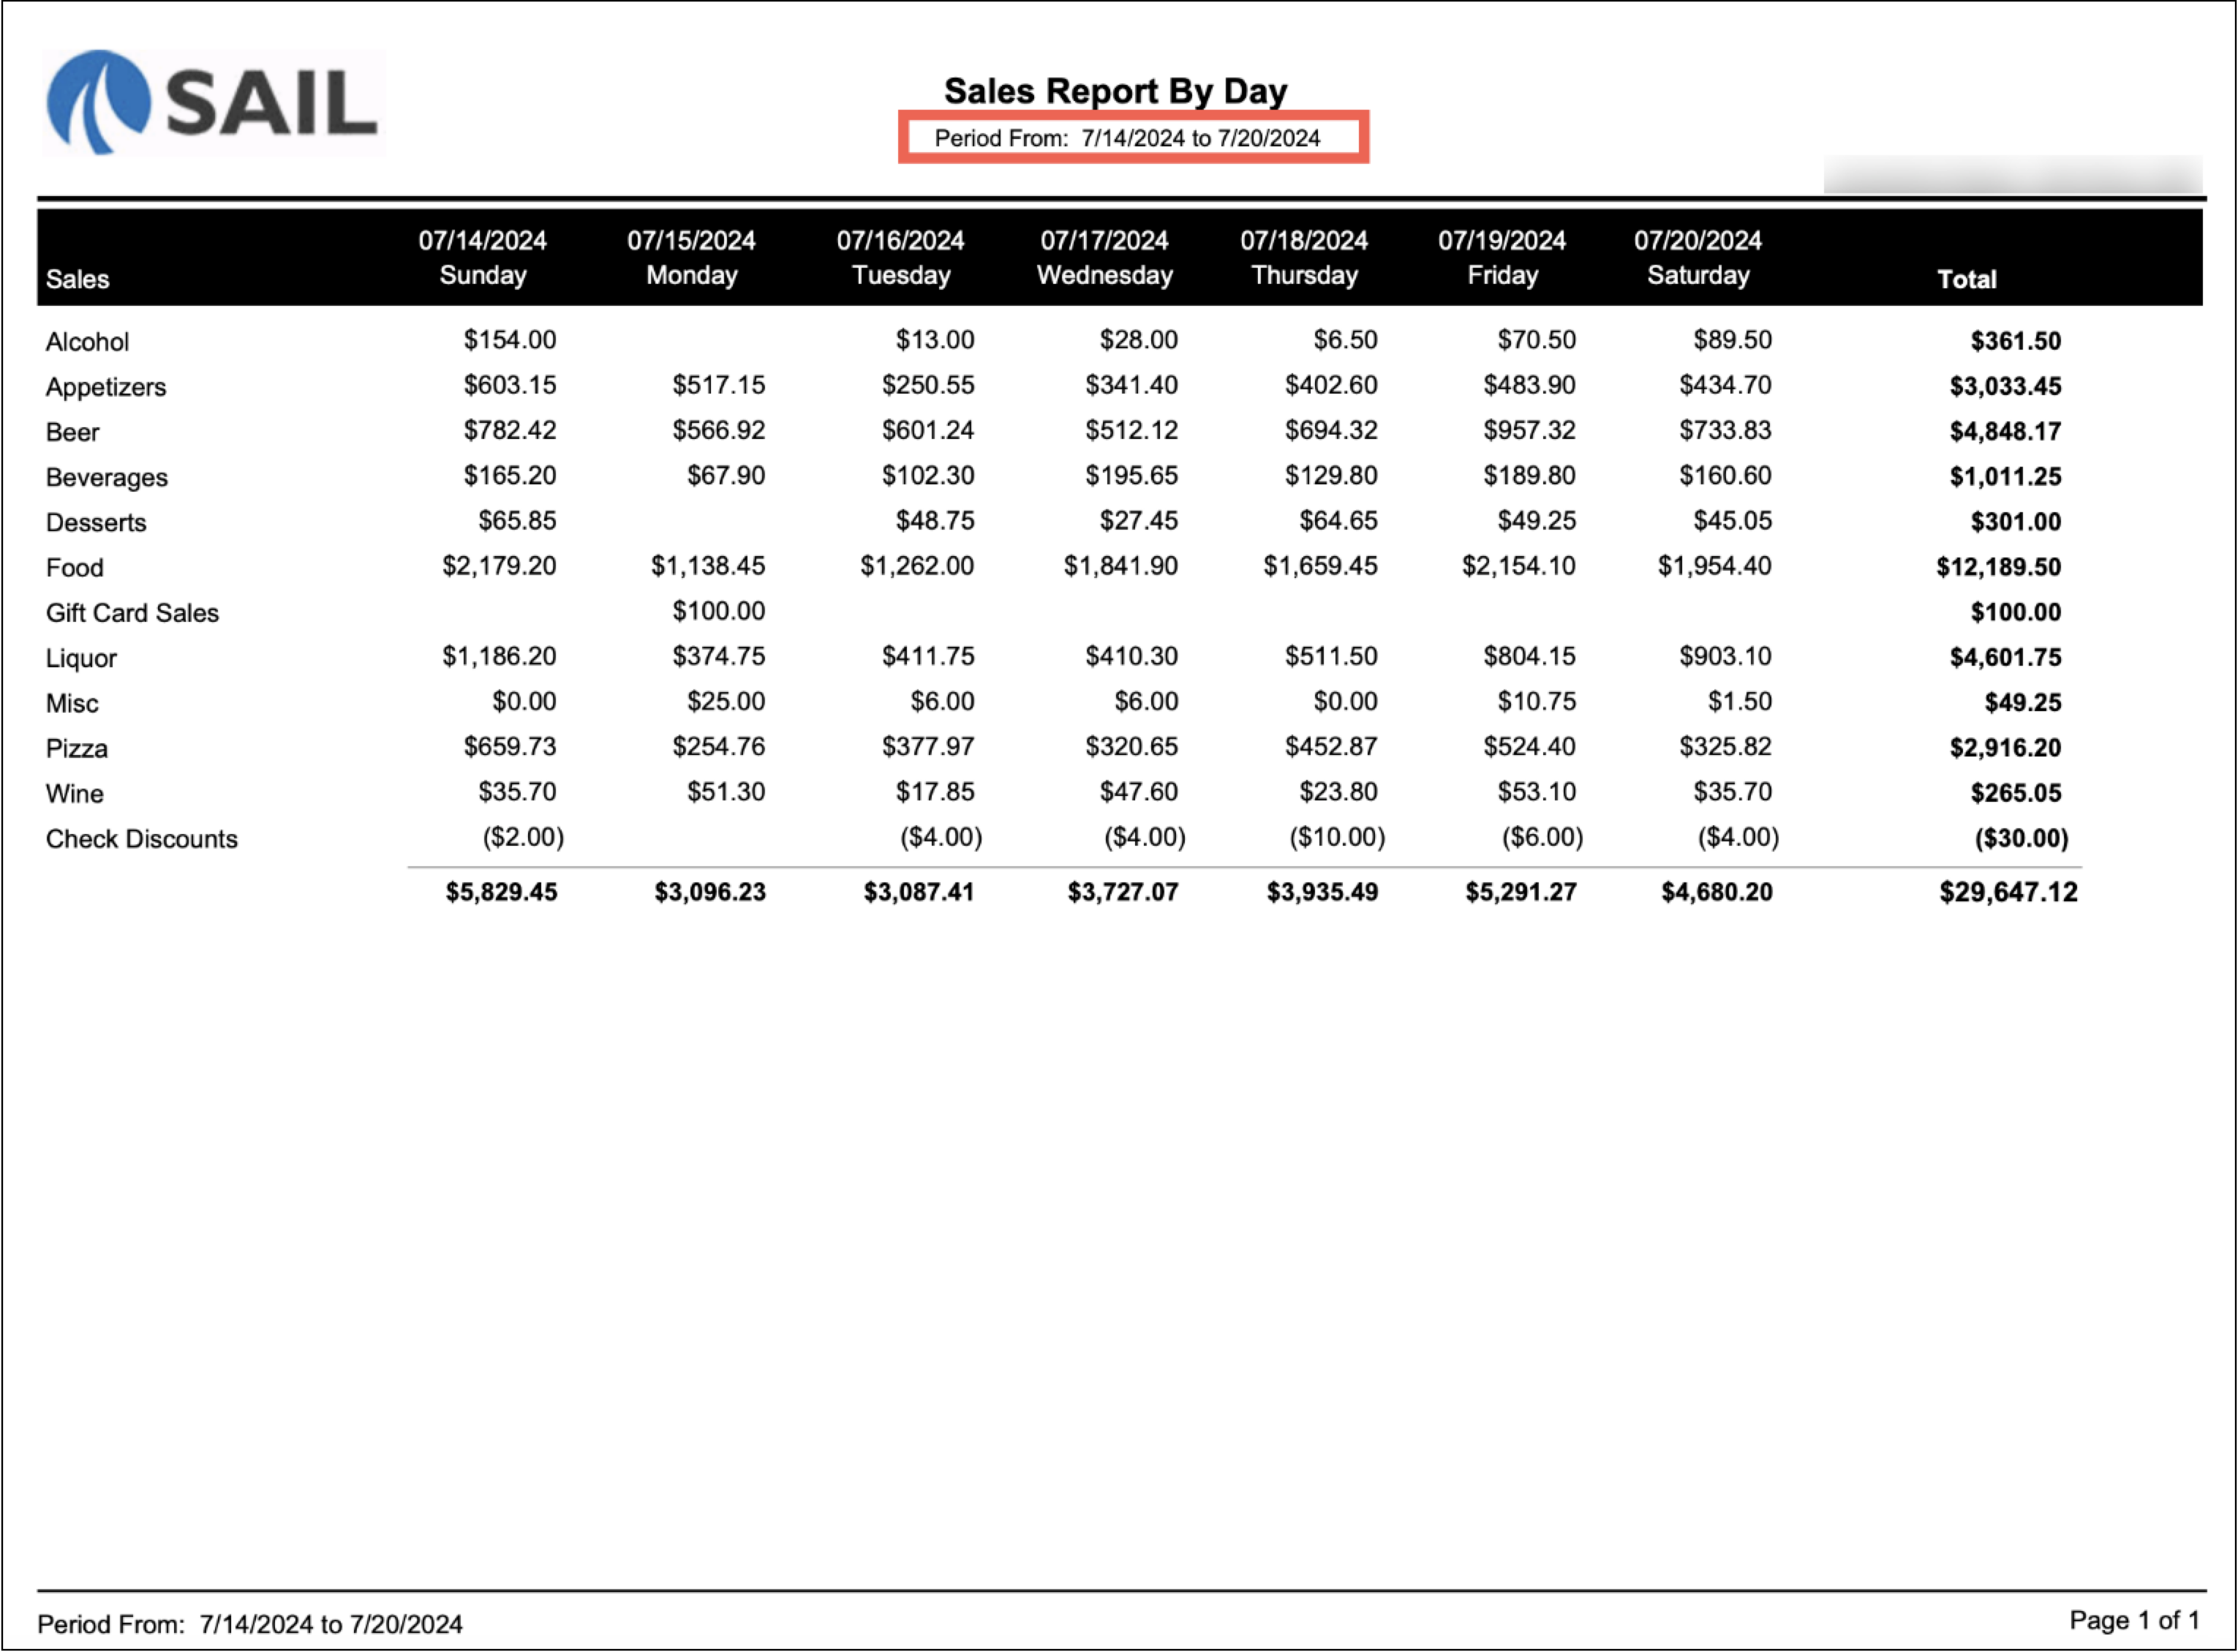Image resolution: width=2238 pixels, height=1652 pixels.
Task: Click the Sales header label
Action: tap(77, 279)
